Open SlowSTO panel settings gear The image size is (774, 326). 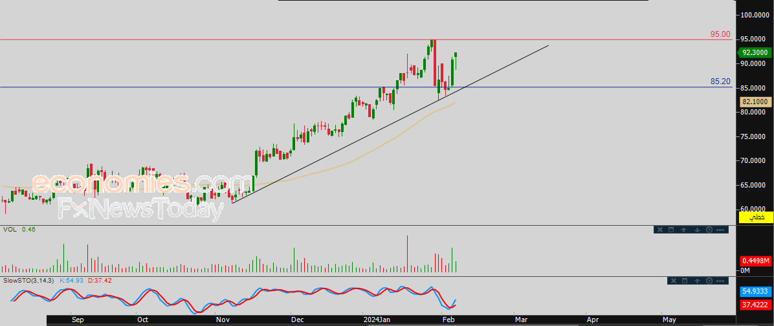click(x=709, y=281)
